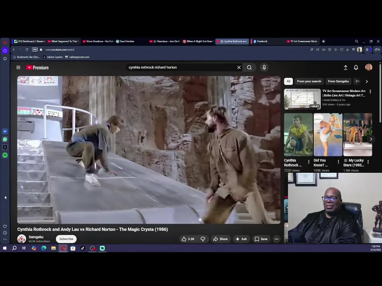382x286 pixels.
Task: Switch to the Dashboard Streamlabs tab
Action: [29, 41]
